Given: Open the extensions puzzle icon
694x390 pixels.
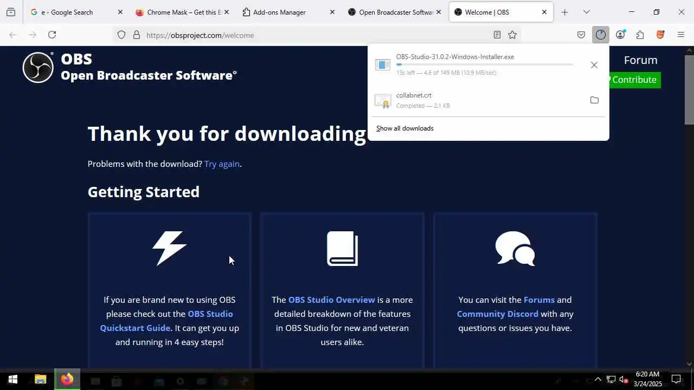Looking at the screenshot, I should click(x=640, y=35).
